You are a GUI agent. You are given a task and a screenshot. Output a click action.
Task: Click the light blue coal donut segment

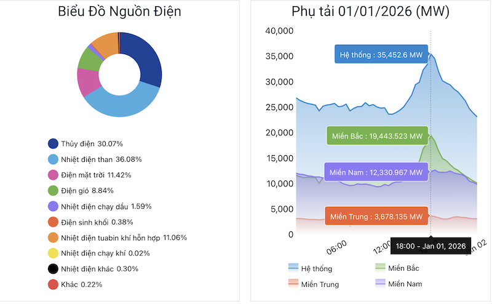[123, 103]
